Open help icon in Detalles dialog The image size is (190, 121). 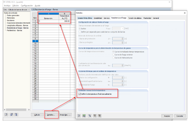79,116
